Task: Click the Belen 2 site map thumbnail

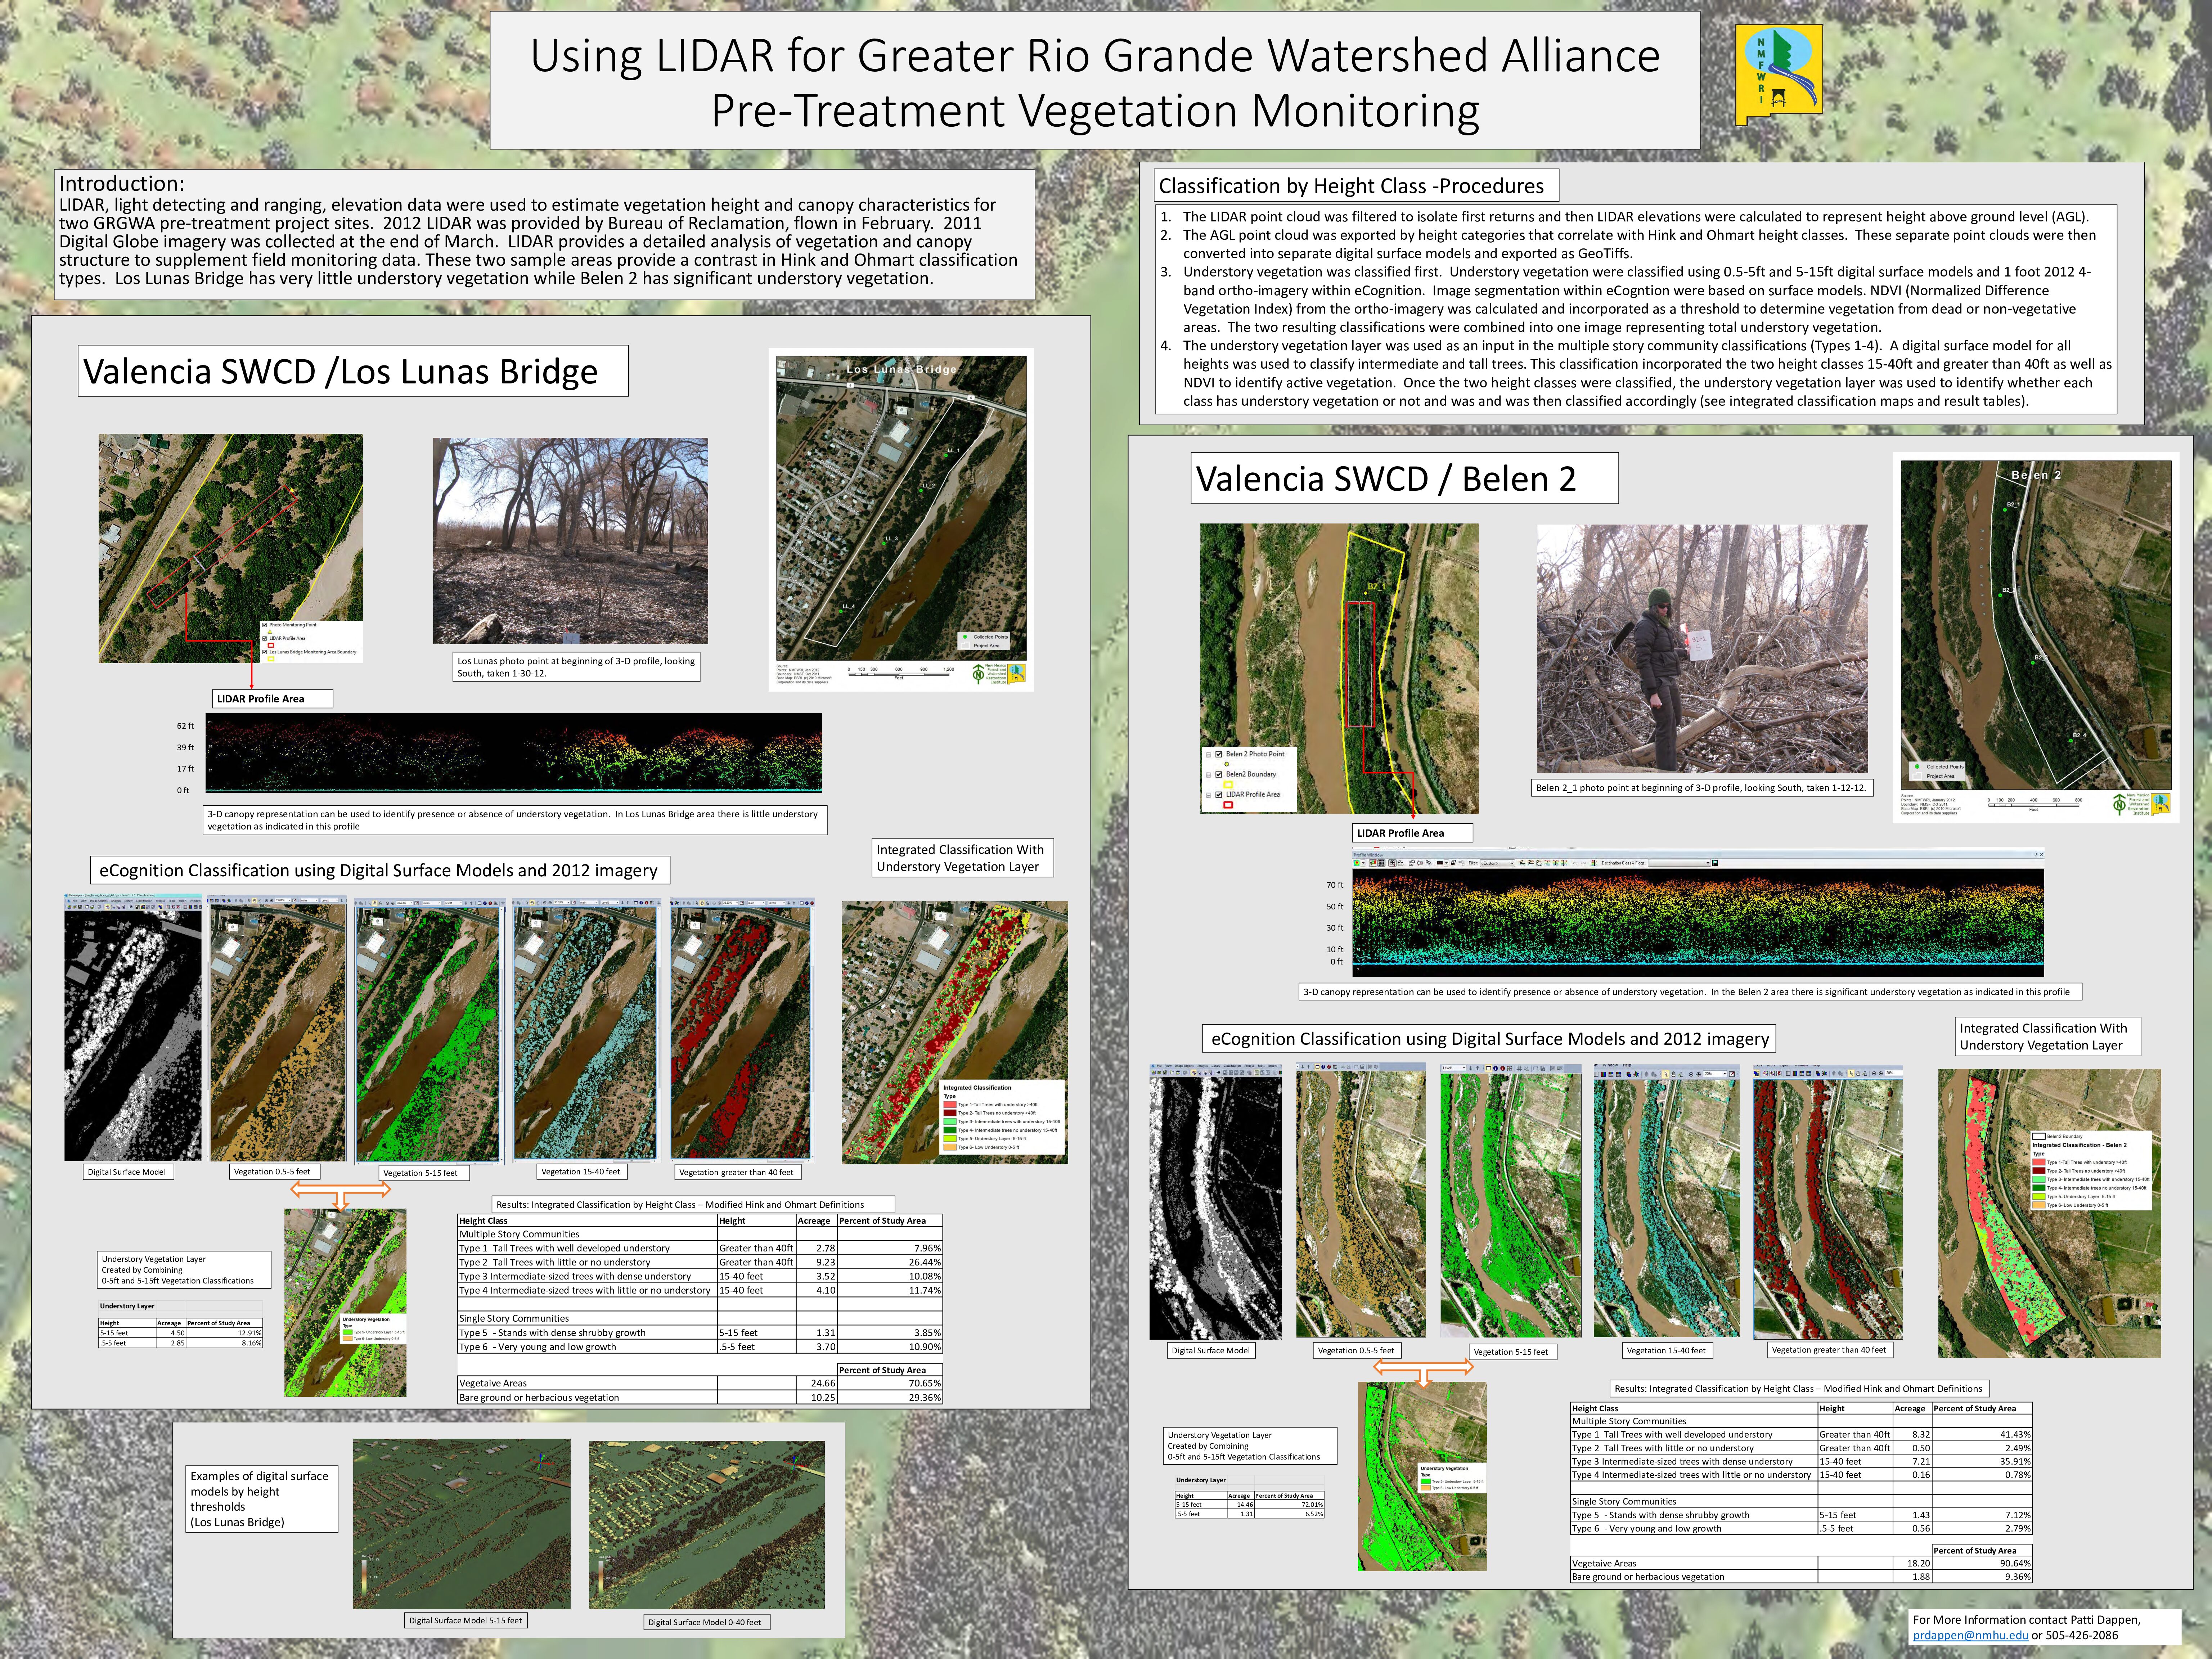Action: (2036, 638)
